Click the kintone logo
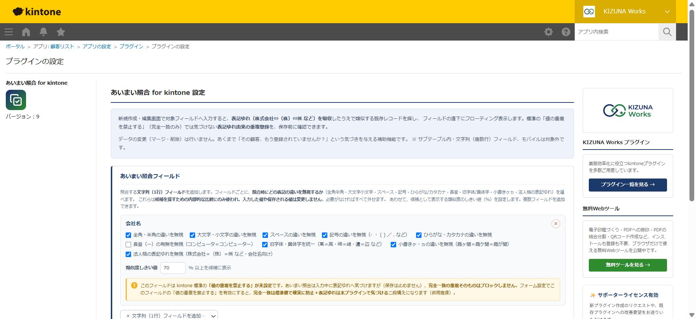Viewport: 696px width, 319px height. pos(37,12)
